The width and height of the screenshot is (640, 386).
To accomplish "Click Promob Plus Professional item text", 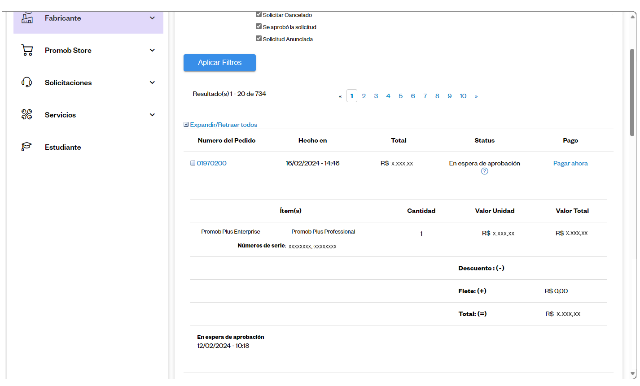I will (x=323, y=232).
